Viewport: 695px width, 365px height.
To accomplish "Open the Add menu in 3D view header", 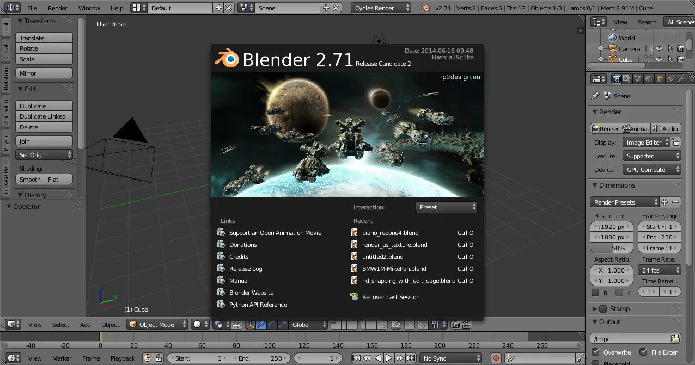I will (x=85, y=325).
